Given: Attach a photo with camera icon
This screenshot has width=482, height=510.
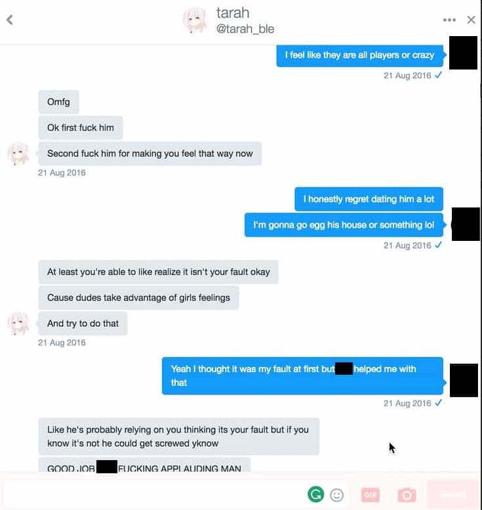Looking at the screenshot, I should (407, 495).
